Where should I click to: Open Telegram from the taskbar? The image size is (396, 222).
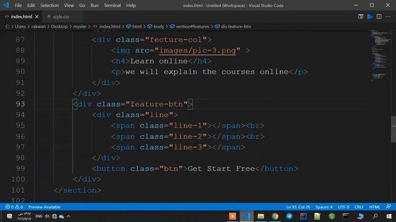click(x=289, y=216)
